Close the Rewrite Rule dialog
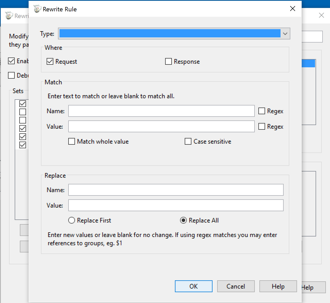This screenshot has height=303, width=330. pos(292,9)
